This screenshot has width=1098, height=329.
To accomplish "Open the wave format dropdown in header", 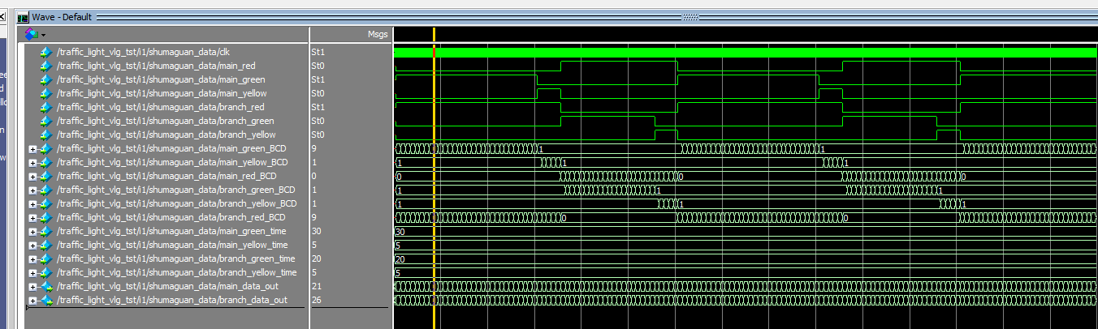I will coord(36,34).
